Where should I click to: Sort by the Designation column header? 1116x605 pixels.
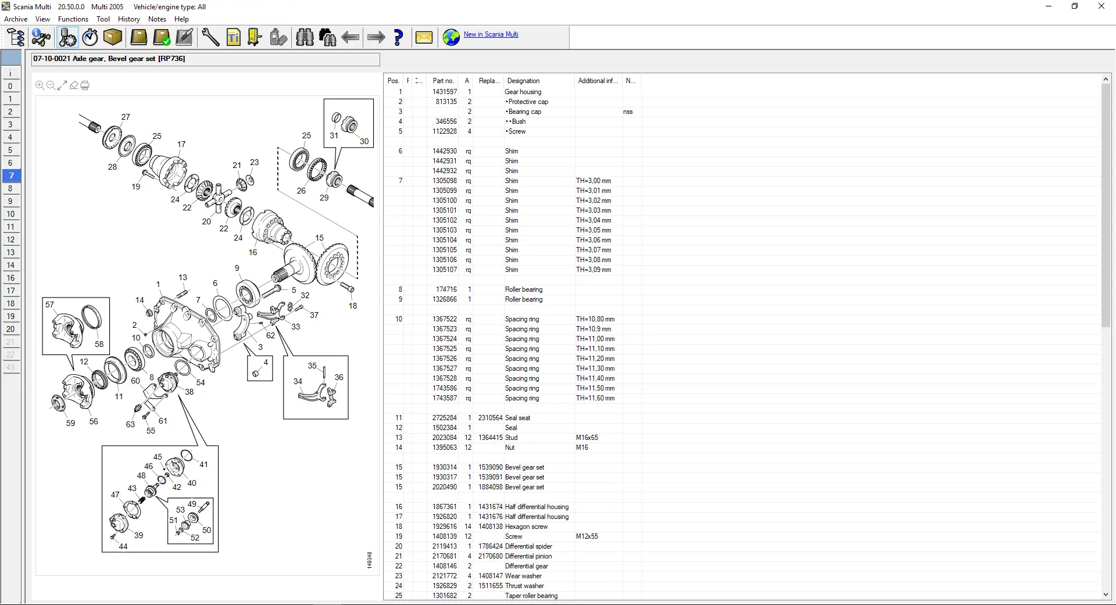[523, 81]
